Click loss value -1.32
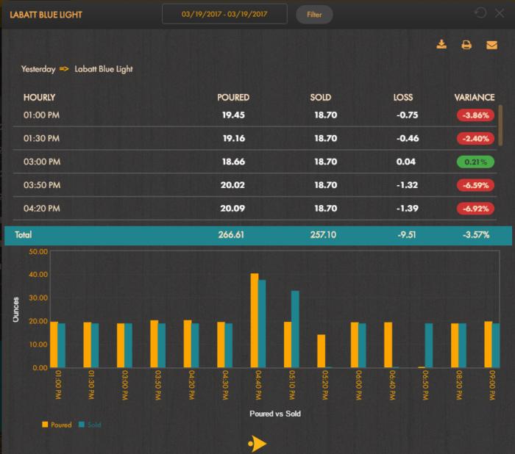The image size is (515, 454). 408,185
